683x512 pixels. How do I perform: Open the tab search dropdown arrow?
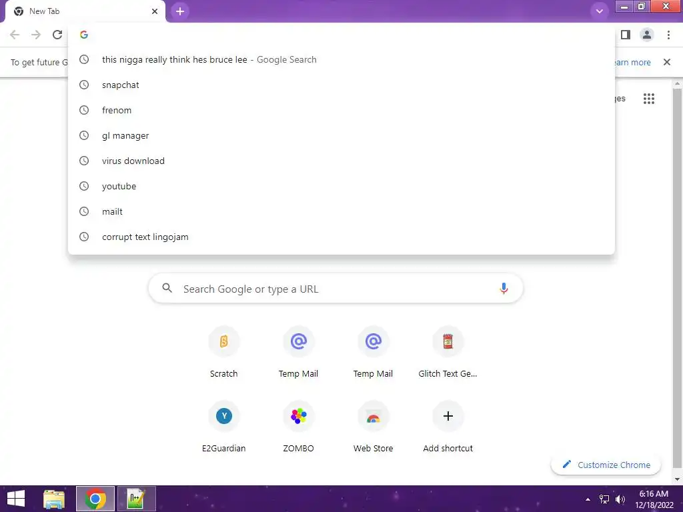(x=600, y=11)
